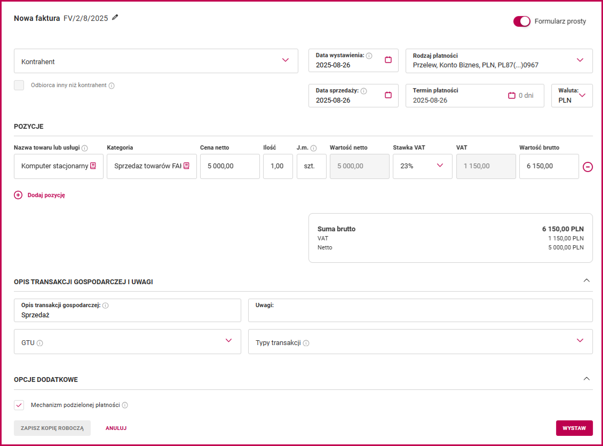Image resolution: width=603 pixels, height=446 pixels.
Task: Click Dodaj pozycję link
Action: 46,195
